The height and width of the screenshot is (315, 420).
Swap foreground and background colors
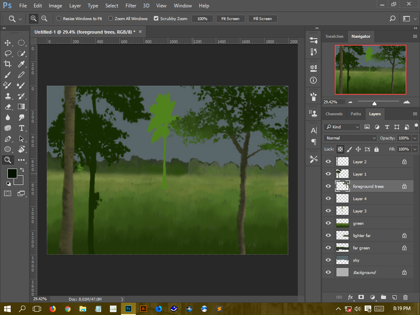point(22,169)
